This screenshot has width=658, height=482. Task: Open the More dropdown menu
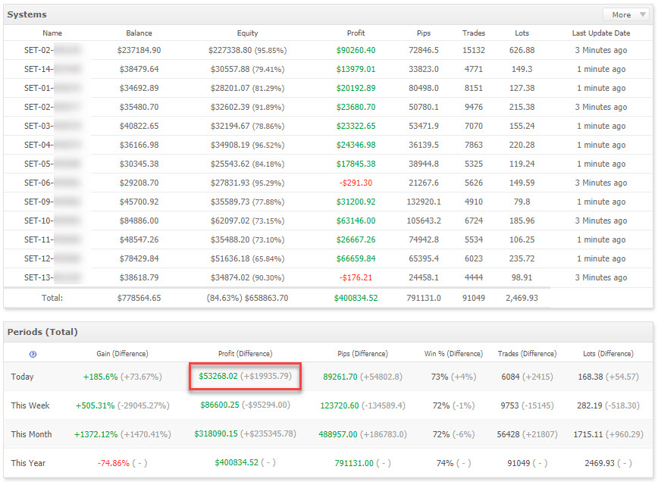pos(627,14)
